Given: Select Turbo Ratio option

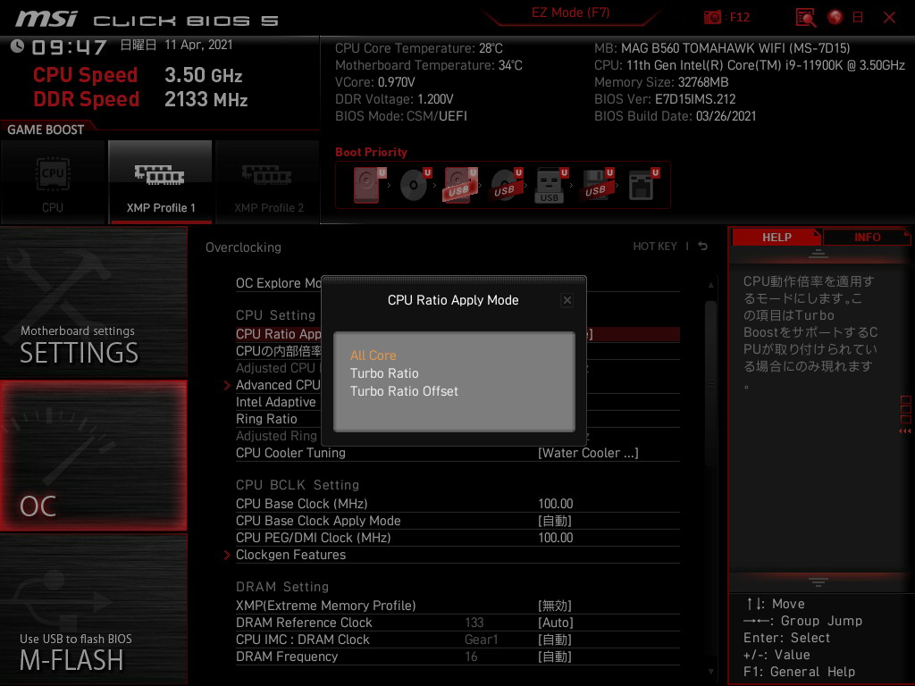Looking at the screenshot, I should pos(384,373).
